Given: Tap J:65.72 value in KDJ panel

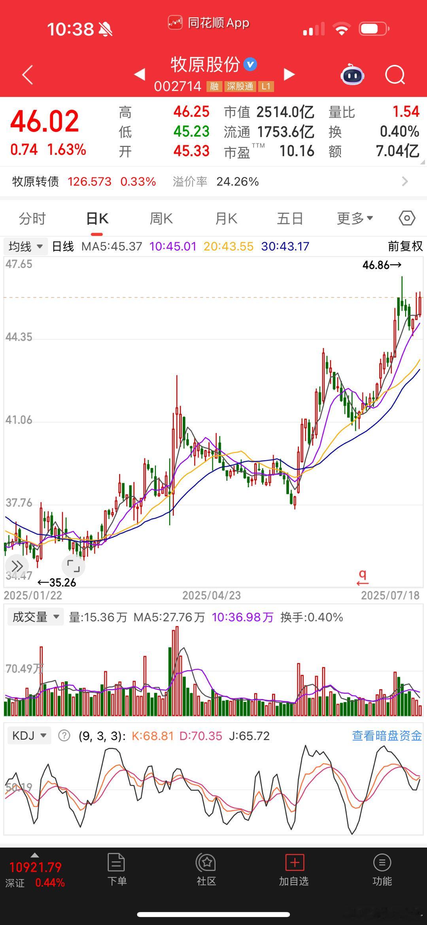Looking at the screenshot, I should point(249,736).
